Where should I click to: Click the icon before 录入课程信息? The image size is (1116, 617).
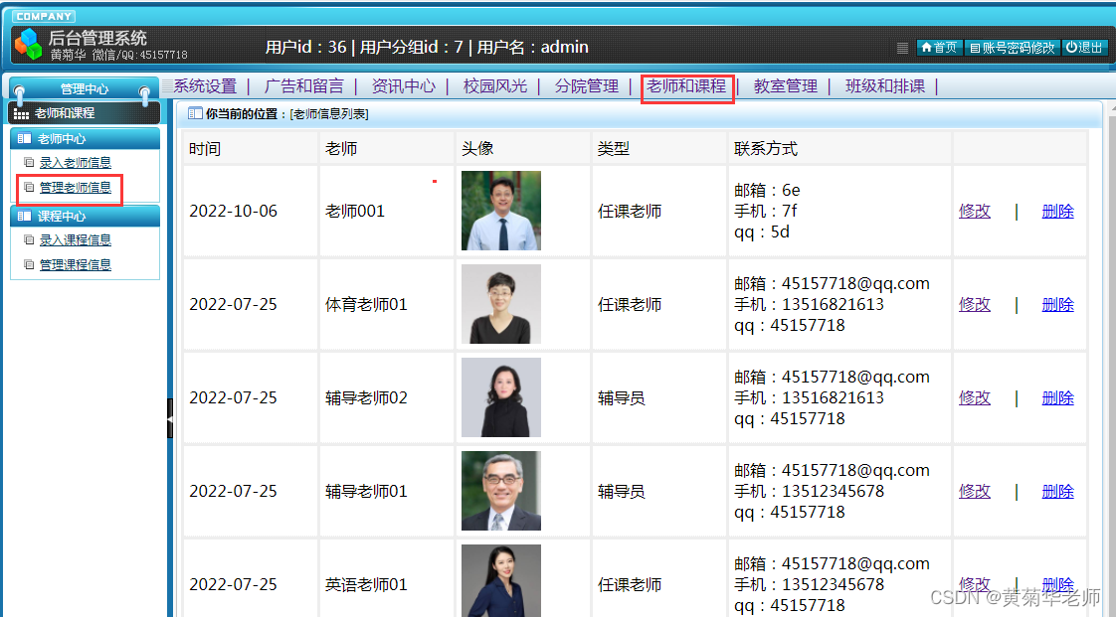point(29,239)
